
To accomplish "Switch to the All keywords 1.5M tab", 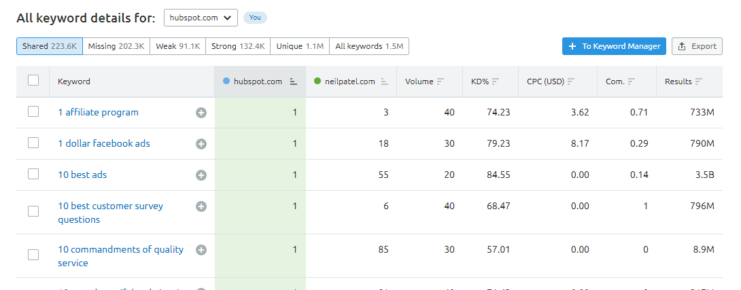I will pyautogui.click(x=369, y=46).
